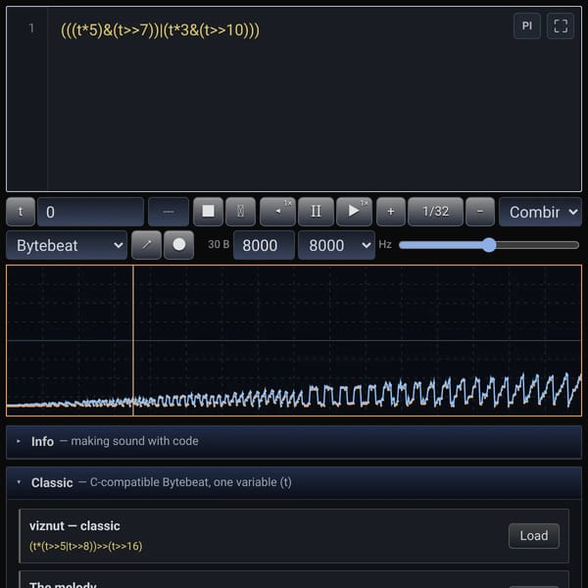Click the formula (t*(t>>5|t>>8))>>(t>>16)
Viewport: 588px width, 588px height.
tap(86, 546)
